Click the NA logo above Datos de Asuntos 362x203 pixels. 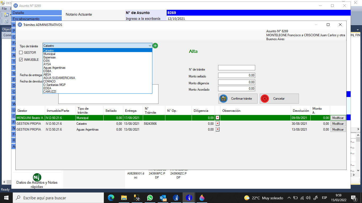pyautogui.click(x=37, y=177)
